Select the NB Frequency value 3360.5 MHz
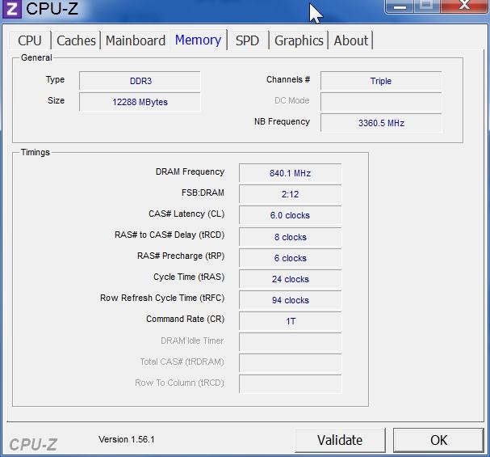 coord(381,123)
